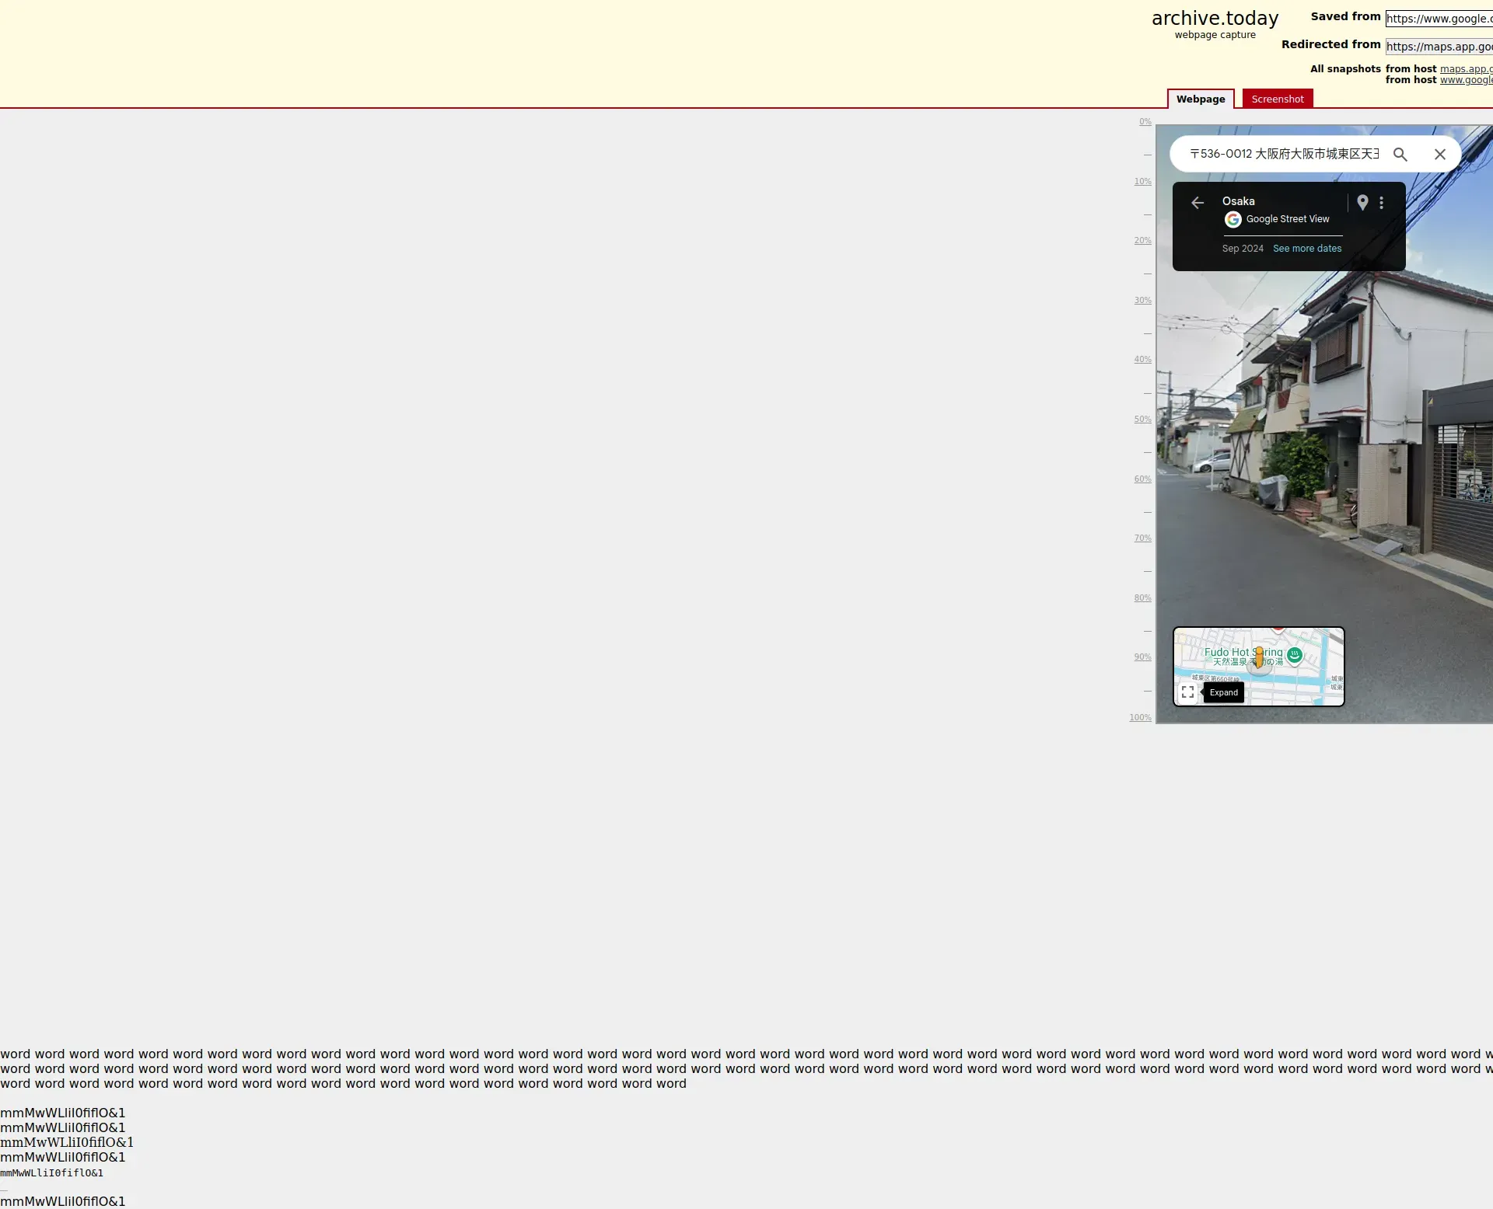Open the three-dot more options menu

coord(1381,203)
